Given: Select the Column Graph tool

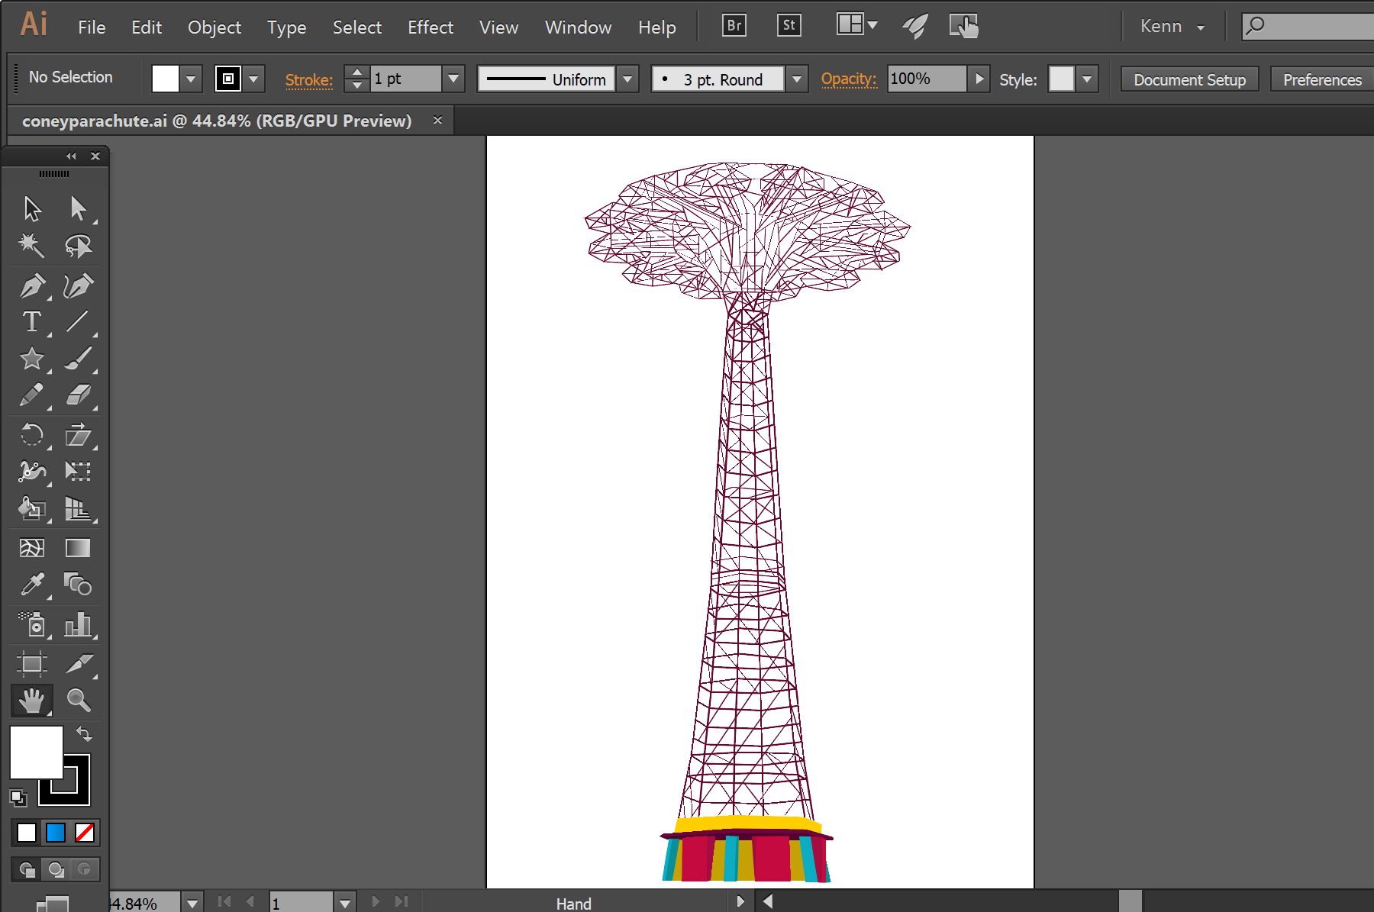Looking at the screenshot, I should [78, 624].
